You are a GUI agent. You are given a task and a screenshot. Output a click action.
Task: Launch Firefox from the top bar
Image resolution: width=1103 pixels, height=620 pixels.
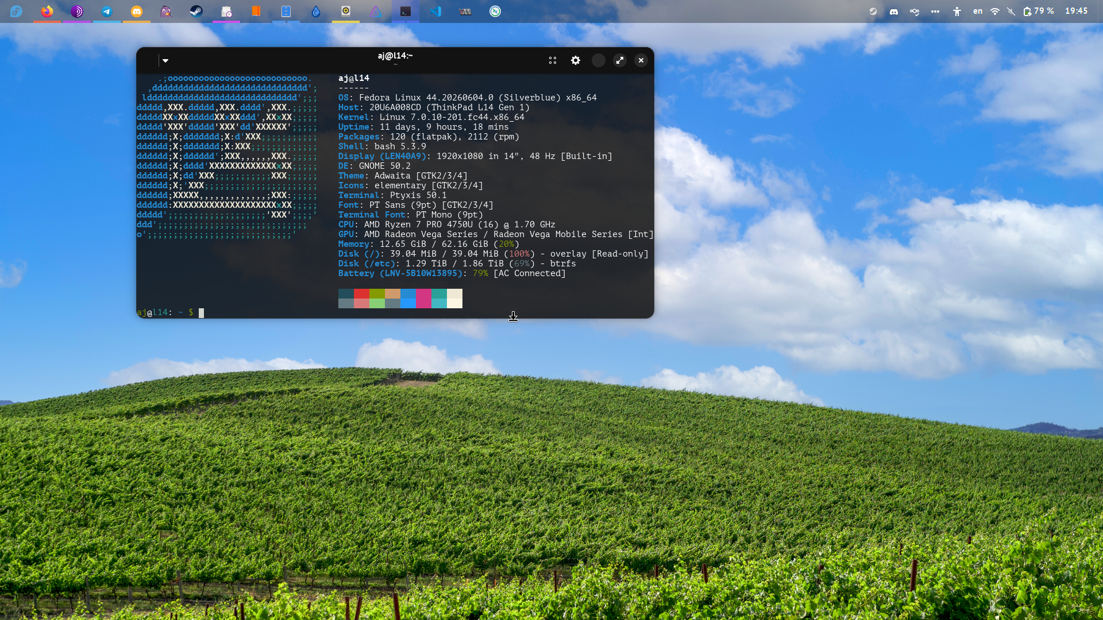coord(47,11)
